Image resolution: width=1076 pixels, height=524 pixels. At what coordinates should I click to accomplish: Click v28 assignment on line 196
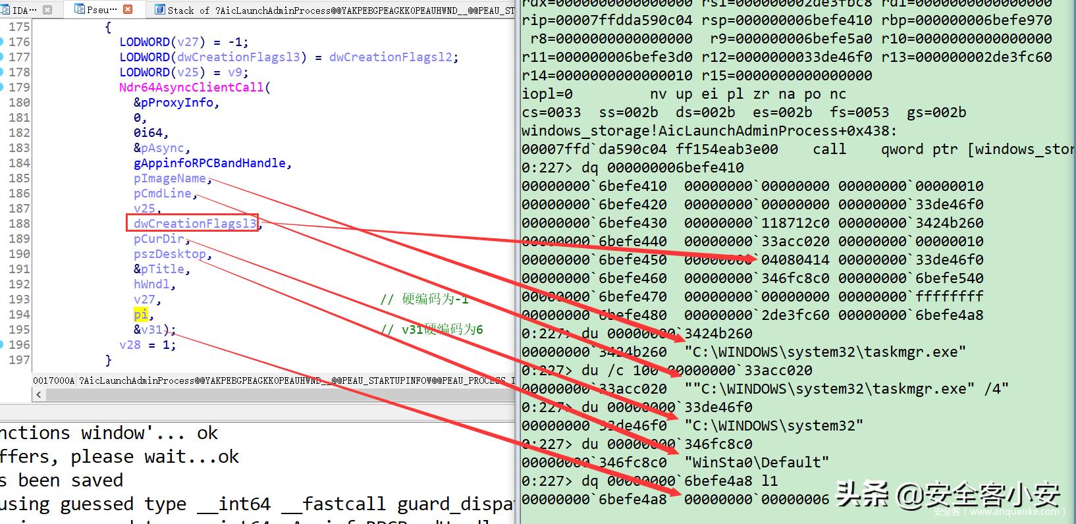[x=148, y=345]
